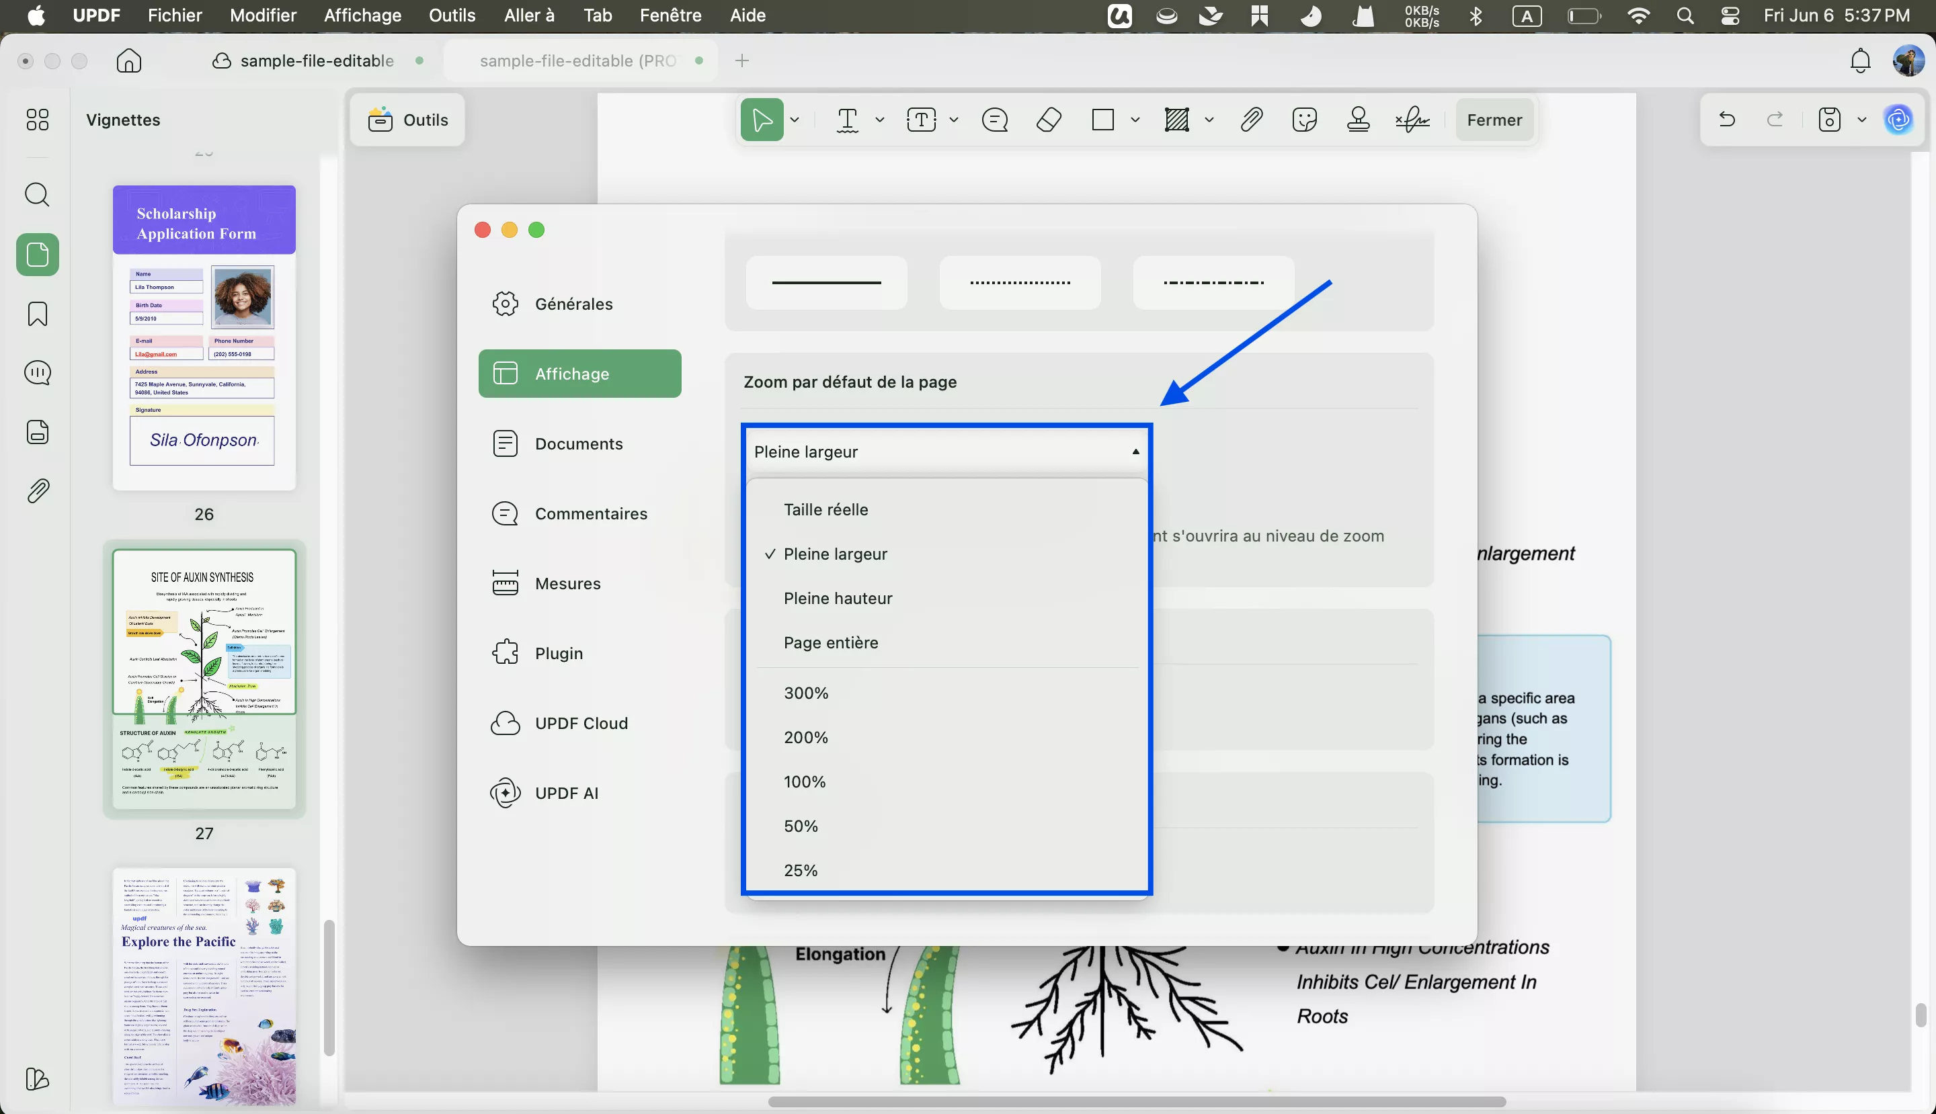The image size is (1936, 1114).
Task: Open the signature tool
Action: pos(1412,120)
